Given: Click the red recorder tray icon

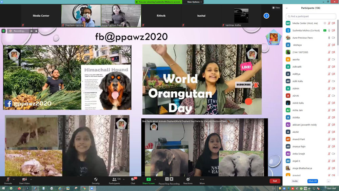Looking at the screenshot, I should 293,189.
